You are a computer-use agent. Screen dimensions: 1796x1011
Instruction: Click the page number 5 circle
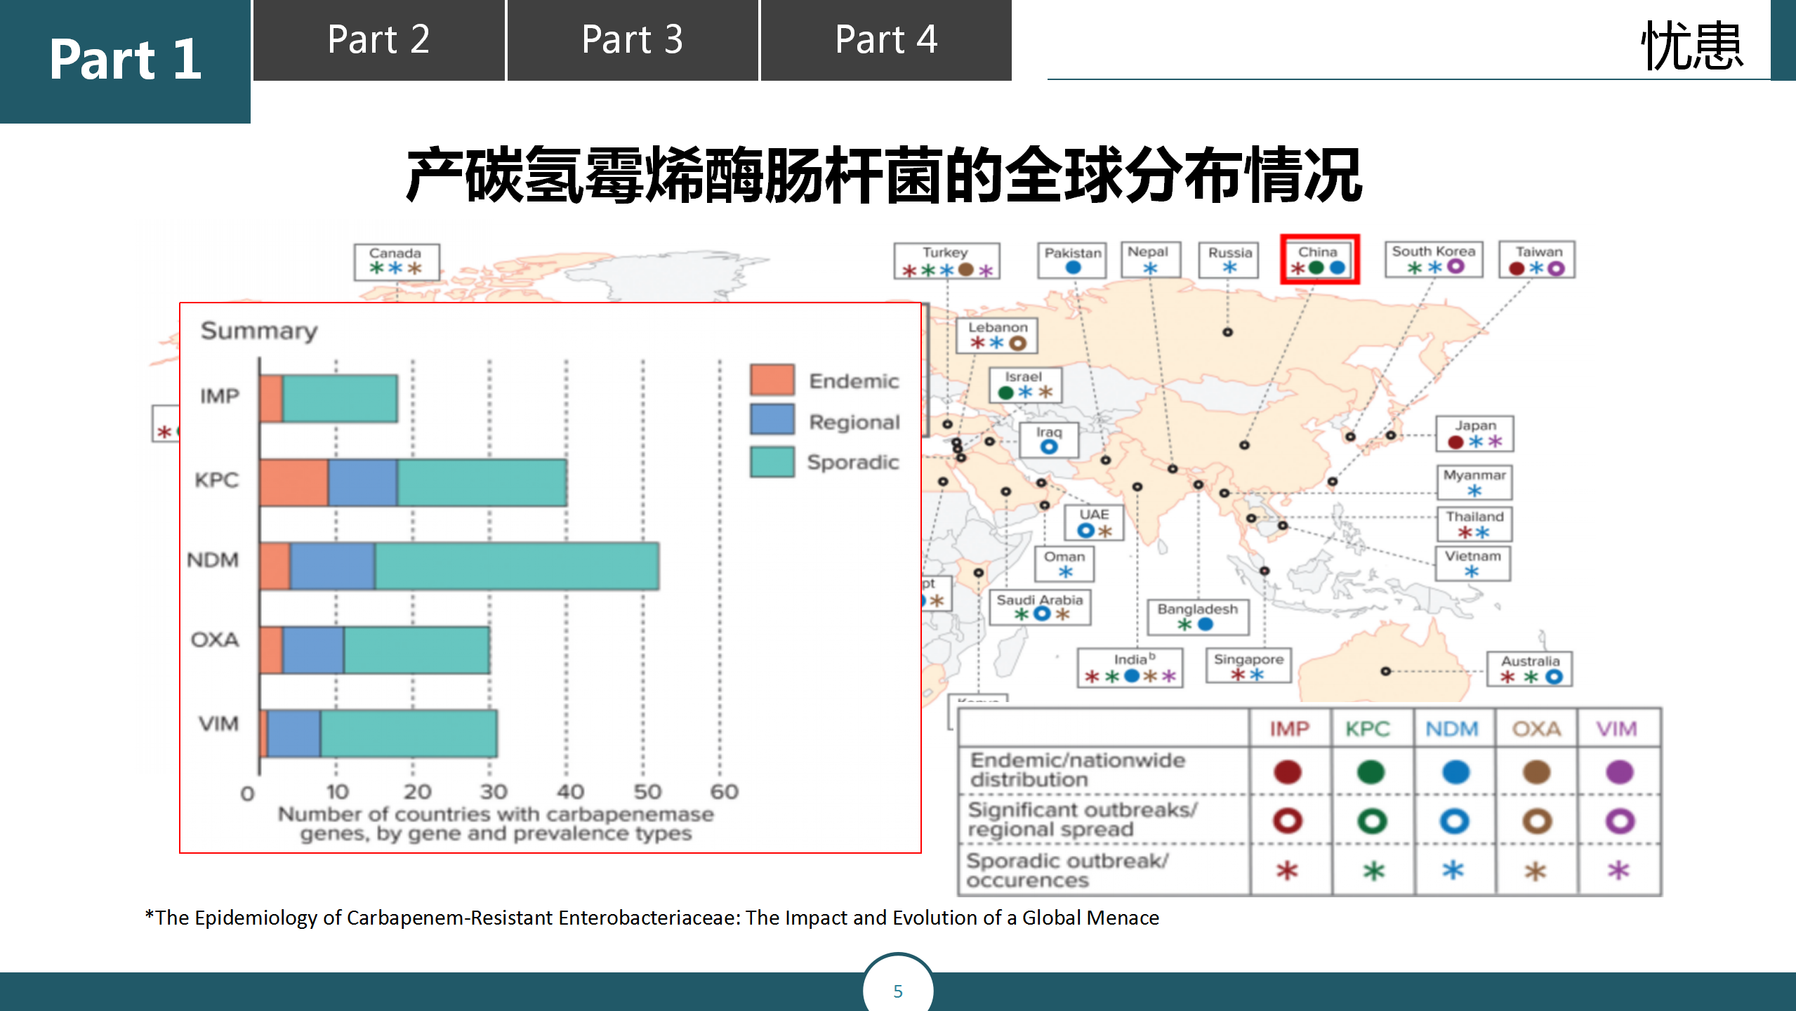point(898,990)
